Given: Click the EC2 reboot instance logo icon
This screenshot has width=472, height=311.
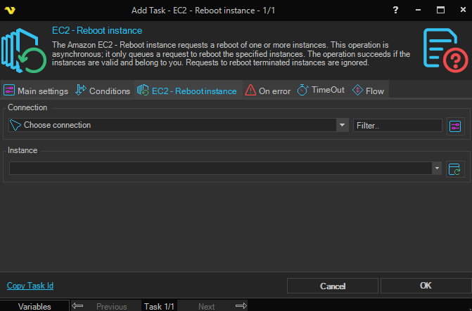Looking at the screenshot, I should [23, 51].
